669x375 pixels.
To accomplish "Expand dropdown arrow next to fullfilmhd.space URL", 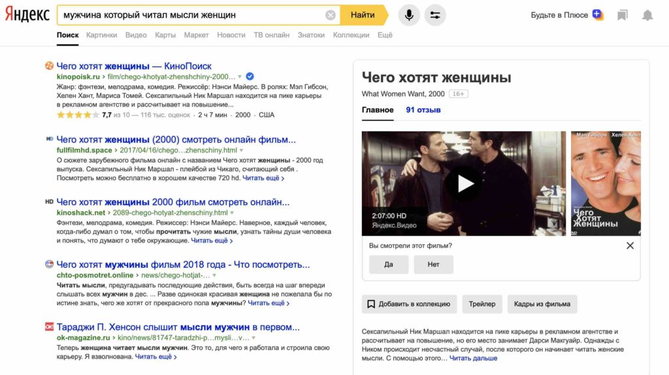I will pos(242,150).
